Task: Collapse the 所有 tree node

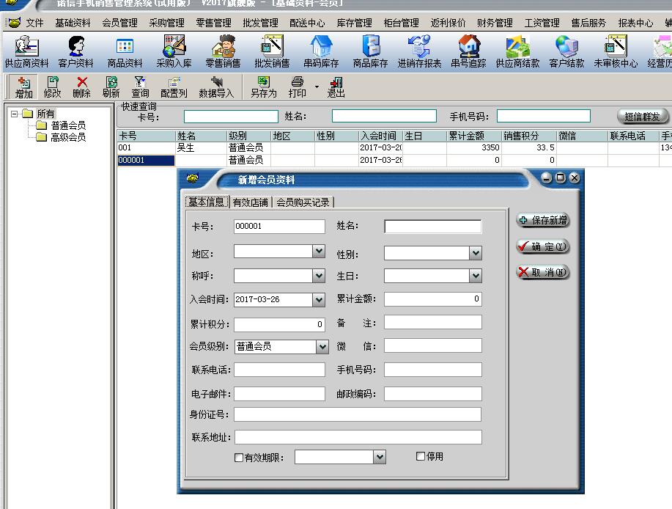Action: 14,114
